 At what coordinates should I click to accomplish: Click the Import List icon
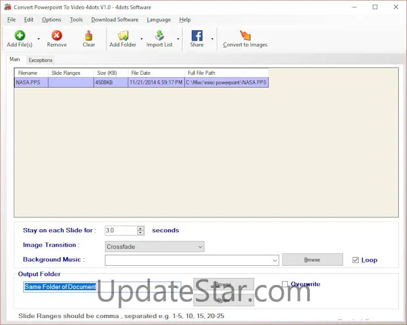159,35
